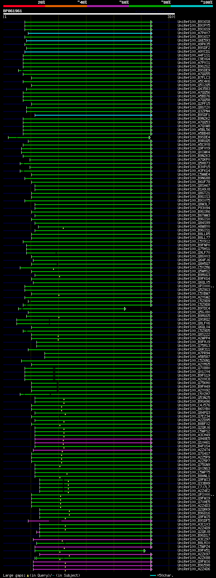Open hit UniRef100_B9IPY5
The image size is (216, 578).
pos(194,26)
